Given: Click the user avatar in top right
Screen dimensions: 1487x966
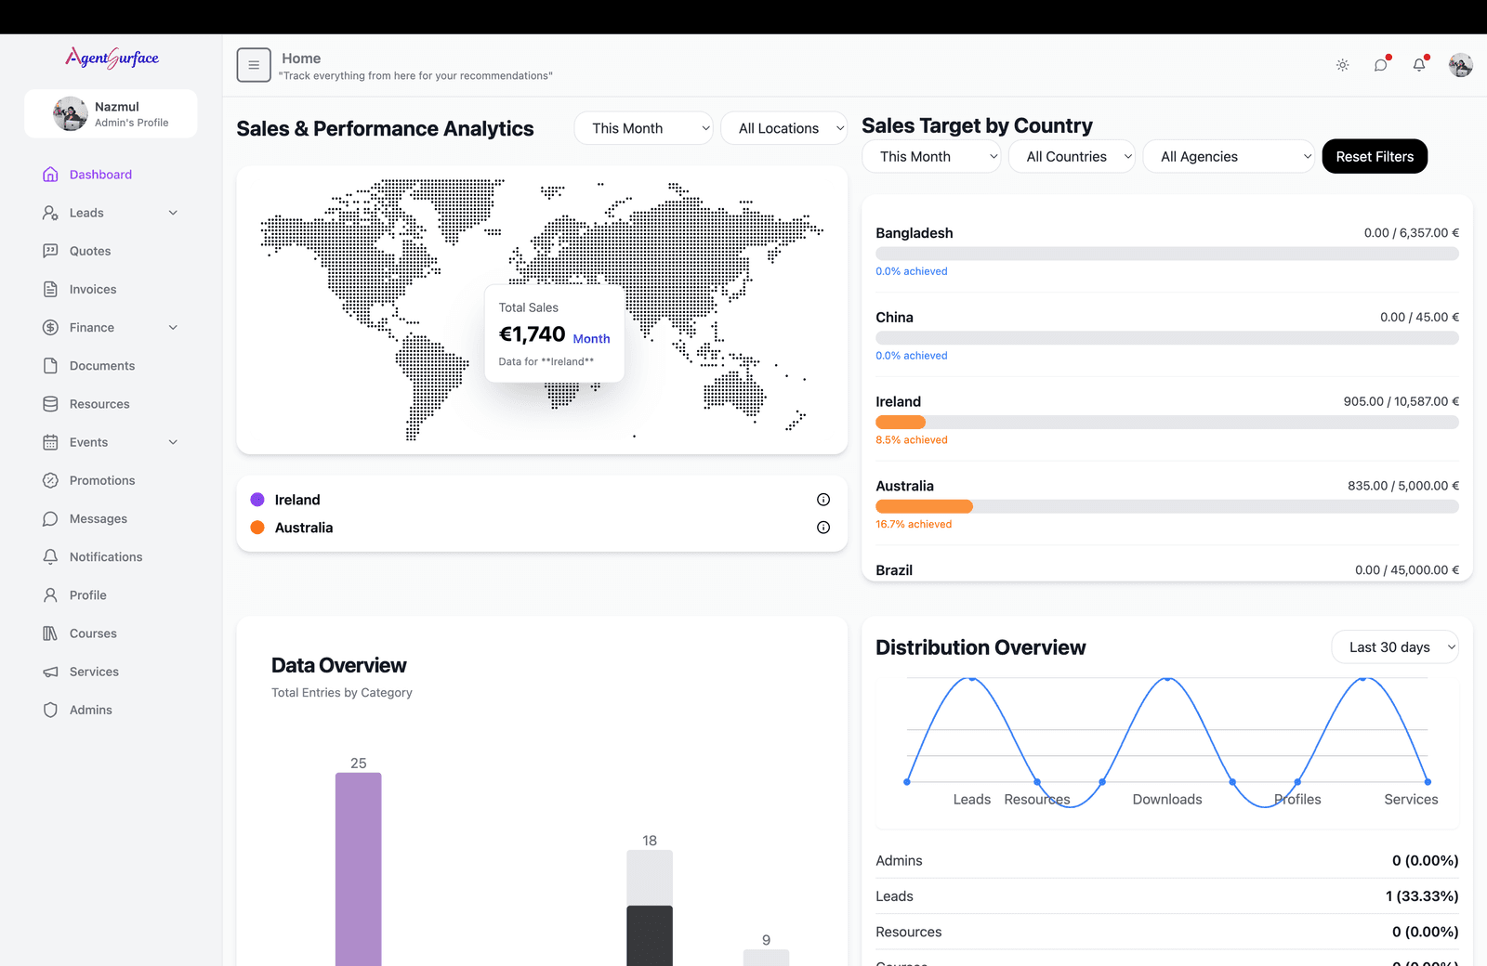Looking at the screenshot, I should (x=1460, y=65).
